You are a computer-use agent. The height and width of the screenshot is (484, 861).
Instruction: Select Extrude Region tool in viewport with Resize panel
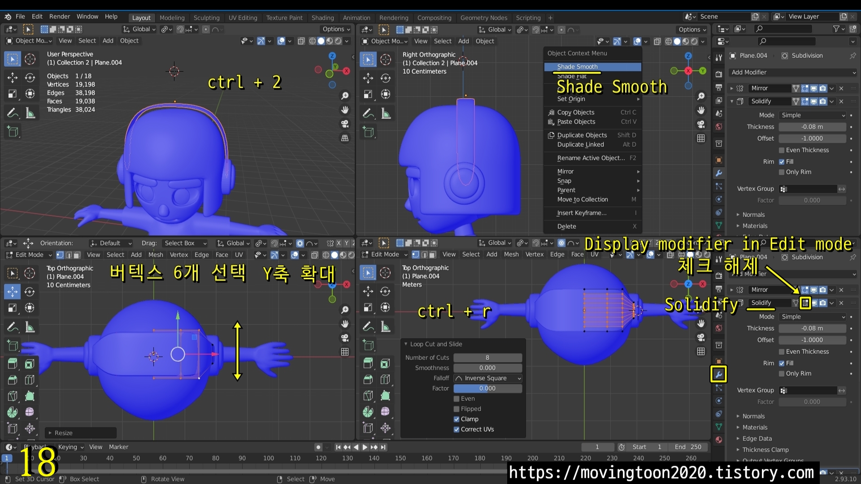13,363
